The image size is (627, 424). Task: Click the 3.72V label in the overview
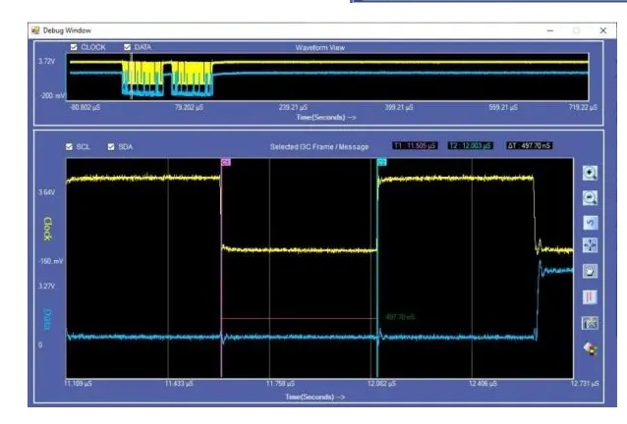click(47, 61)
